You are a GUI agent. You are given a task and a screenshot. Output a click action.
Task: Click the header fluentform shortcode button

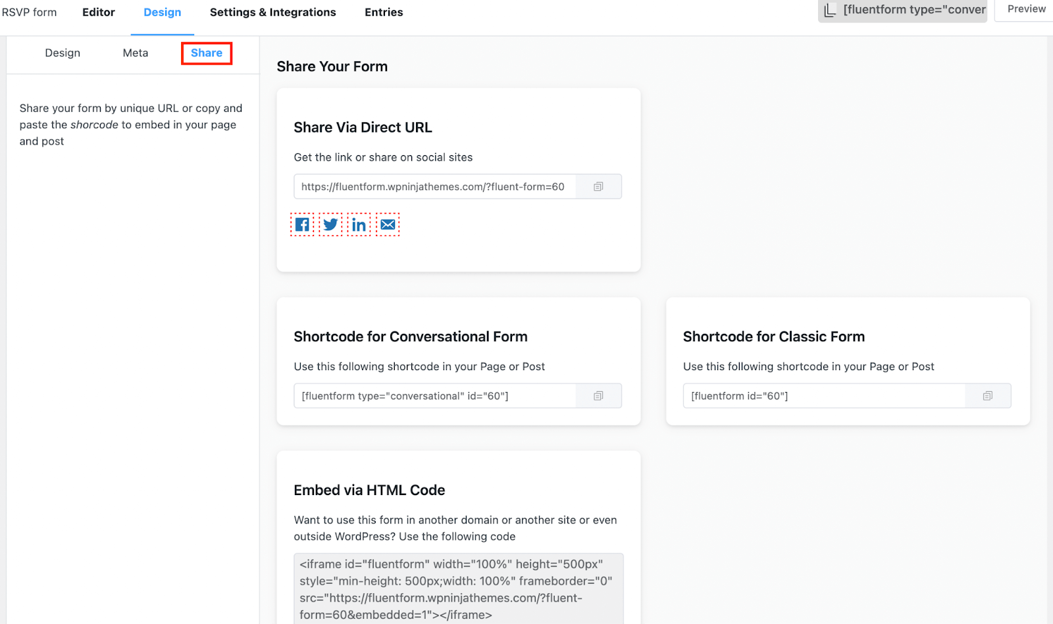pyautogui.click(x=914, y=10)
